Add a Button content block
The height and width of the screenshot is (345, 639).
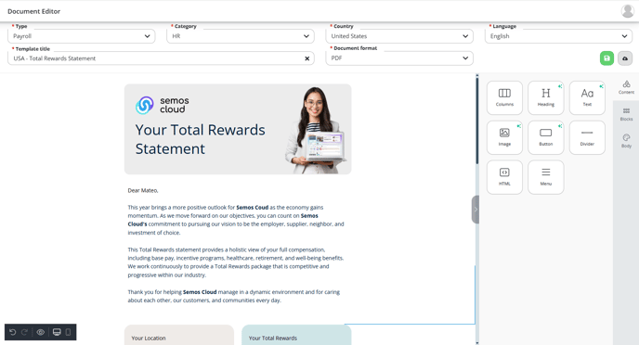tap(546, 137)
